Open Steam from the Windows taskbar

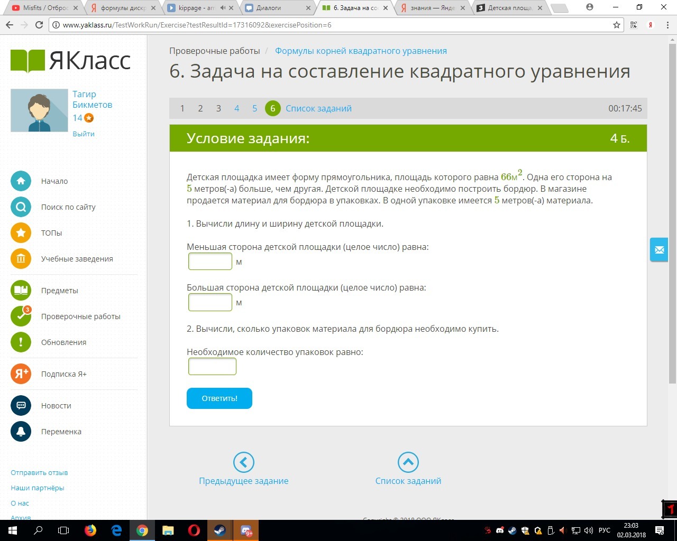click(x=219, y=530)
